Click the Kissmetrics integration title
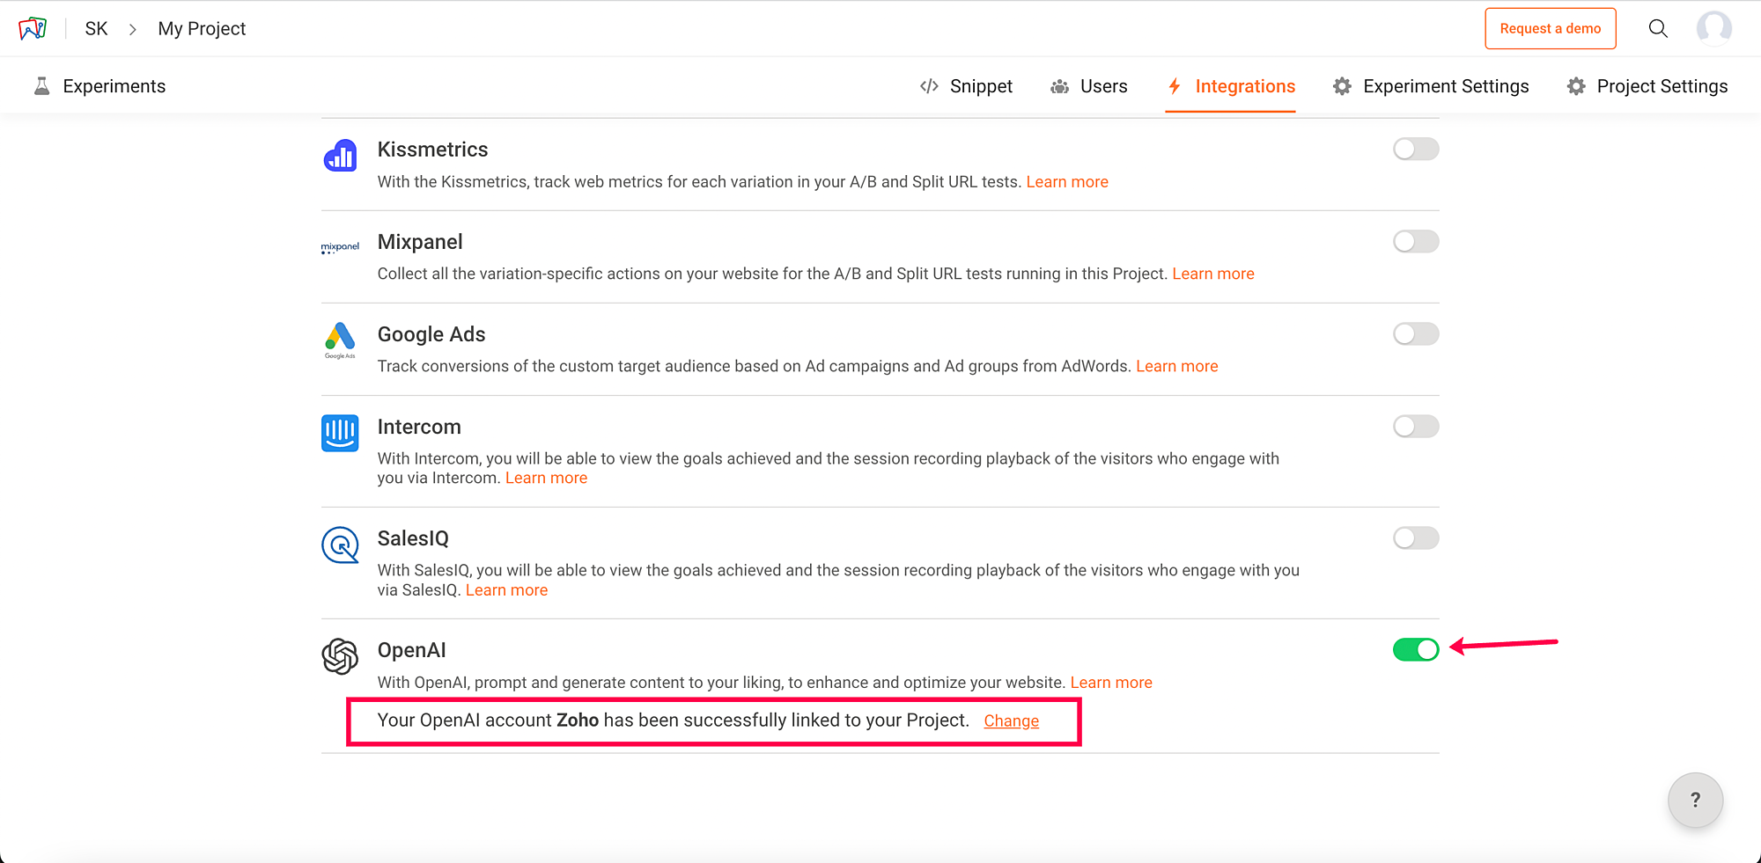The height and width of the screenshot is (863, 1761). (432, 150)
